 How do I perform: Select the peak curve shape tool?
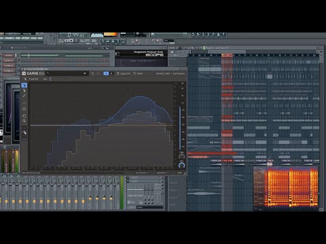click(x=24, y=103)
